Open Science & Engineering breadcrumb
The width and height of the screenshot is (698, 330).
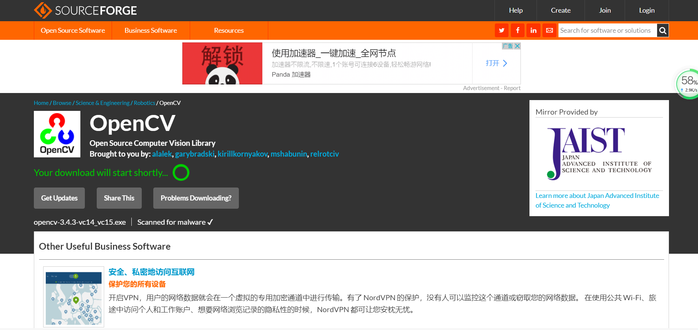pos(103,103)
